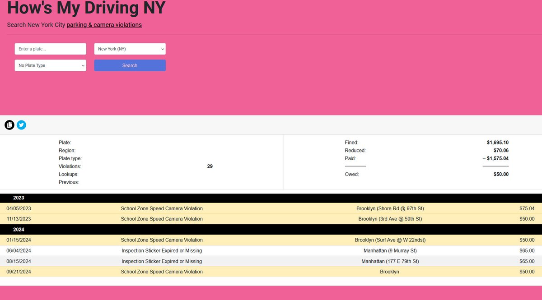Viewport: 542px width, 300px height.
Task: Click the 11/13/2023 violation date
Action: (19, 219)
